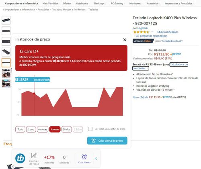Collapse the toolbar with the left chevron
Screen dimensions: 201x169
click(96, 159)
